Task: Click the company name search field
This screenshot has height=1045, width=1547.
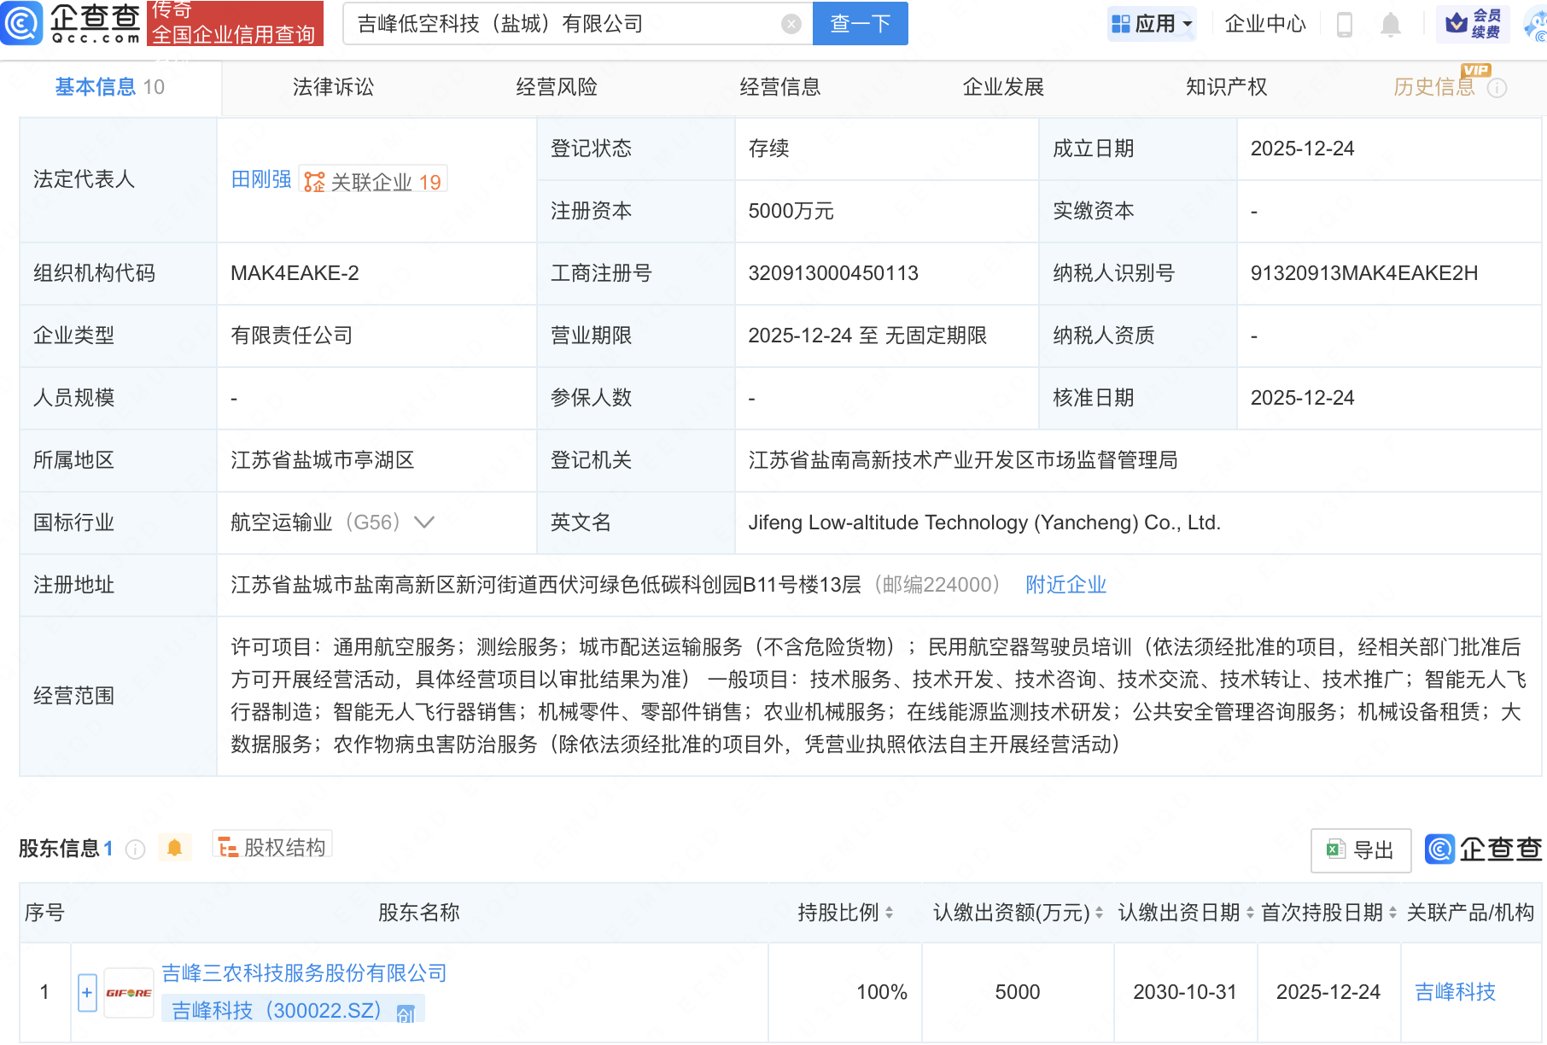Action: 563,24
